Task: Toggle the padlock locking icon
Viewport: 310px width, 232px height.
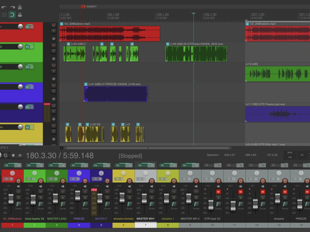Action: (x=20, y=15)
